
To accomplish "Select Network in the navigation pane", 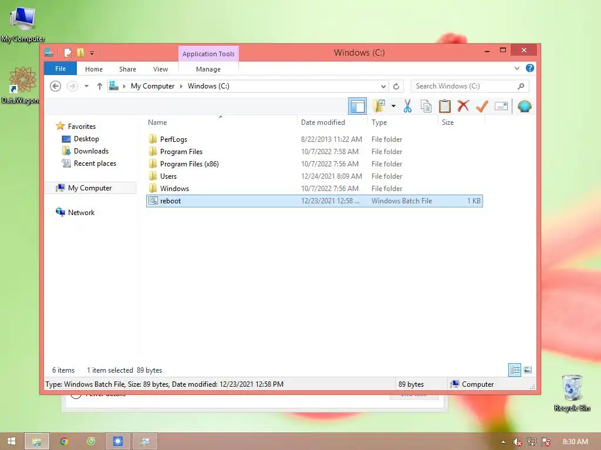I will (x=81, y=212).
